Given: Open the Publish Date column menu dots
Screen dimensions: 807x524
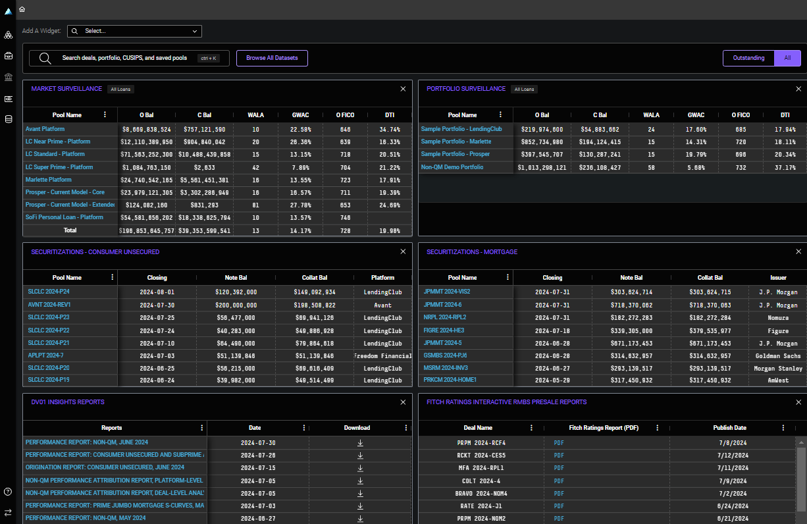Looking at the screenshot, I should (783, 428).
